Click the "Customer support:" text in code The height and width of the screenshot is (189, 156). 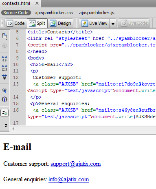(57, 77)
